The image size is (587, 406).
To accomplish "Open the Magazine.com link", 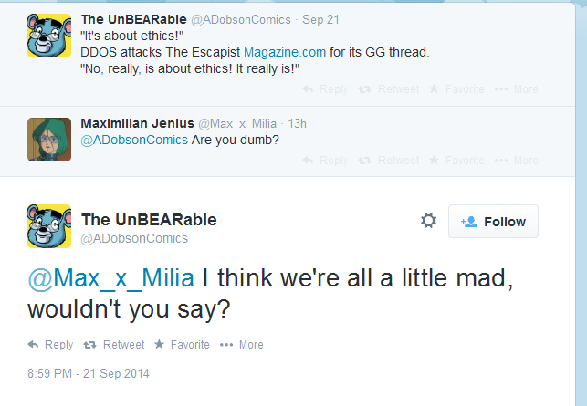I will (x=285, y=52).
